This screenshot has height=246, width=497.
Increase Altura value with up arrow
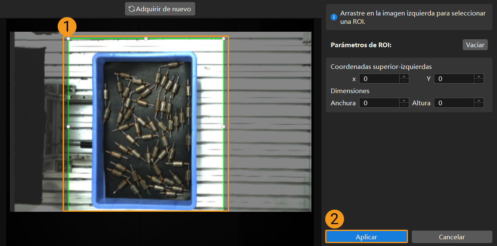pos(479,101)
